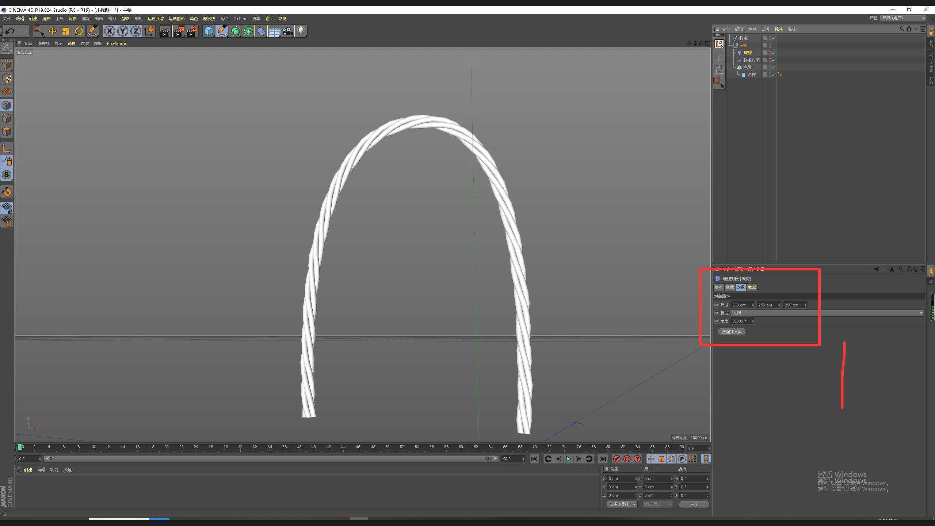Switch to the 衰减 attribute tab
This screenshot has height=526, width=935.
tap(752, 287)
